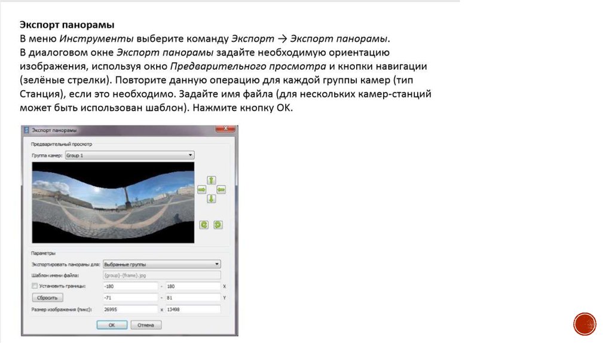Click the Сбросить button
This screenshot has height=343, width=612.
click(47, 298)
